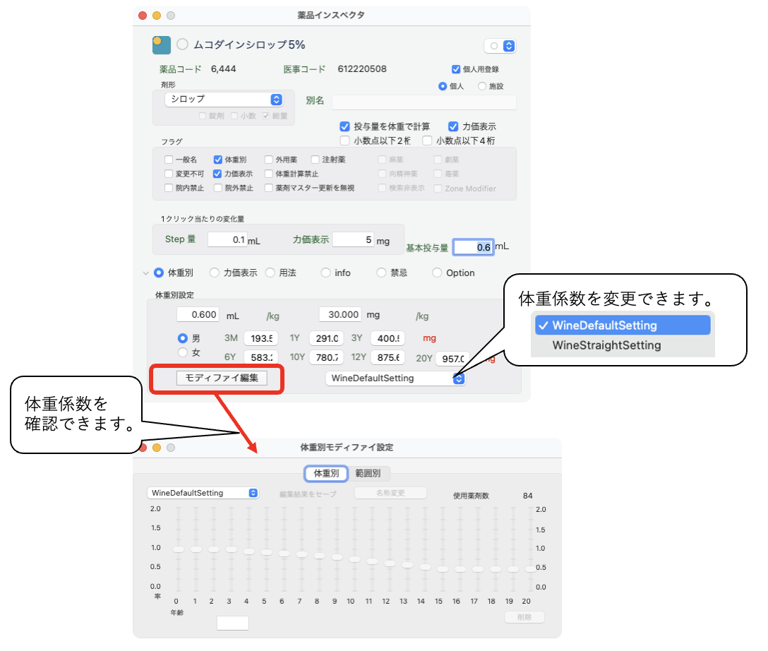
Task: Click the 基本投与量 input field
Action: click(473, 247)
